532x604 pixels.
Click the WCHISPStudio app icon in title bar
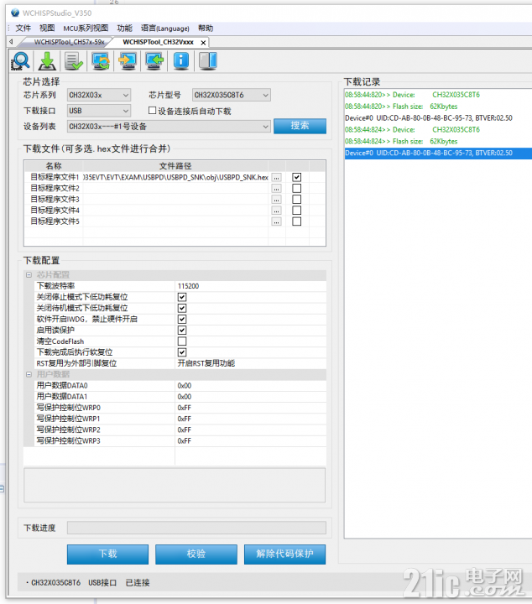point(15,13)
